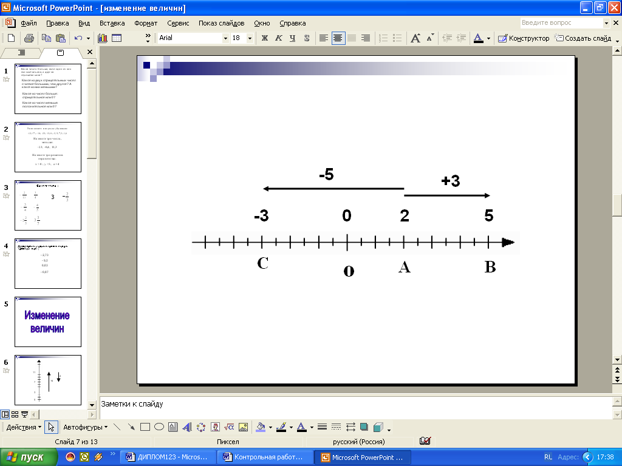Create a new blank presentation
The height and width of the screenshot is (466, 622).
tap(11, 38)
